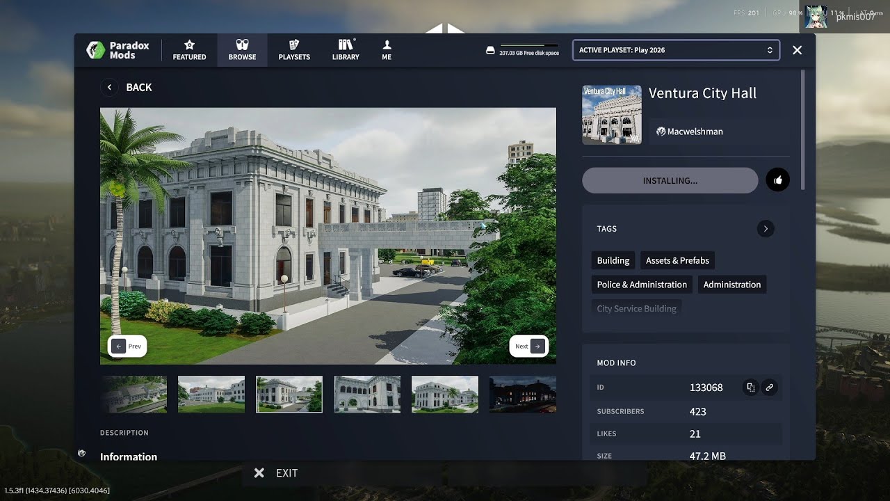The height and width of the screenshot is (501, 890).
Task: Select the highlighted third gallery thumbnail
Action: 289,395
